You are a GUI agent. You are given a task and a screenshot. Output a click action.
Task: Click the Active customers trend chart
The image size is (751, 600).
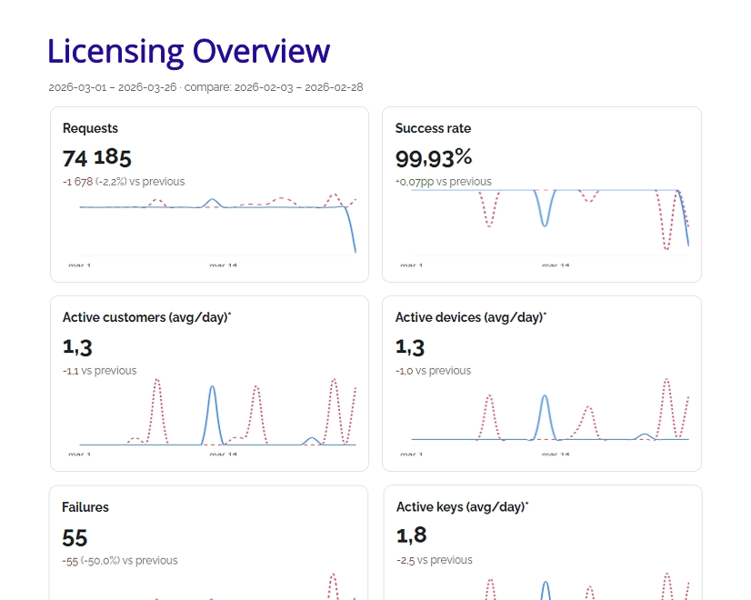[x=210, y=417]
